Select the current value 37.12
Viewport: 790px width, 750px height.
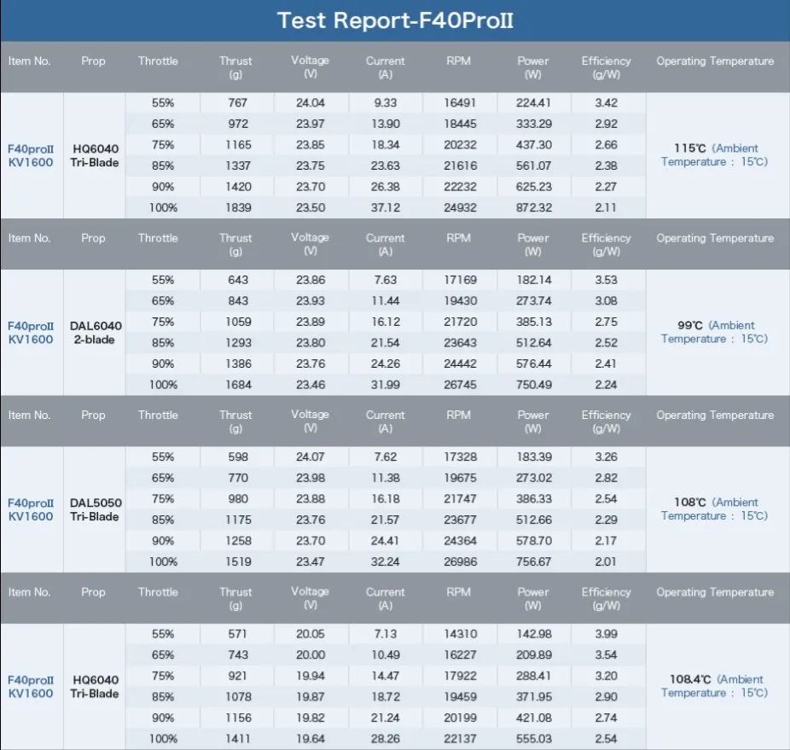(386, 207)
